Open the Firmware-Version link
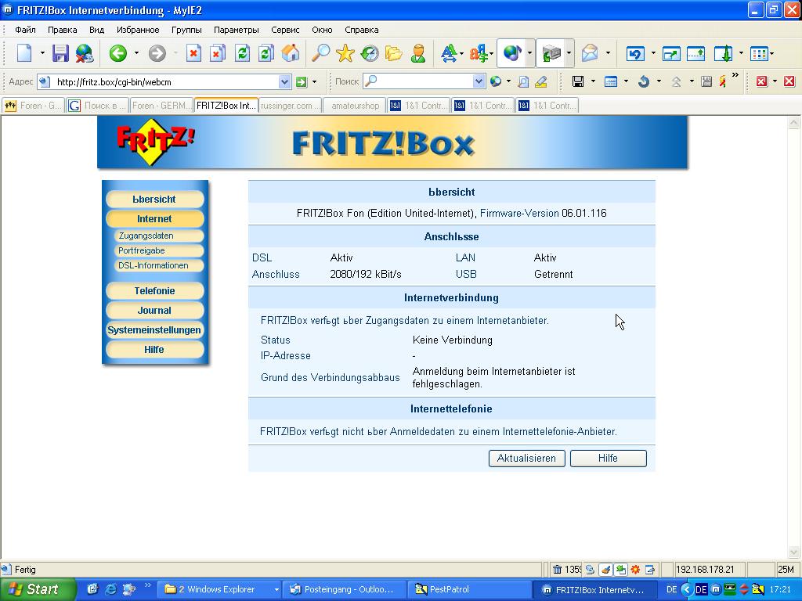Viewport: 802px width, 601px height. point(519,213)
